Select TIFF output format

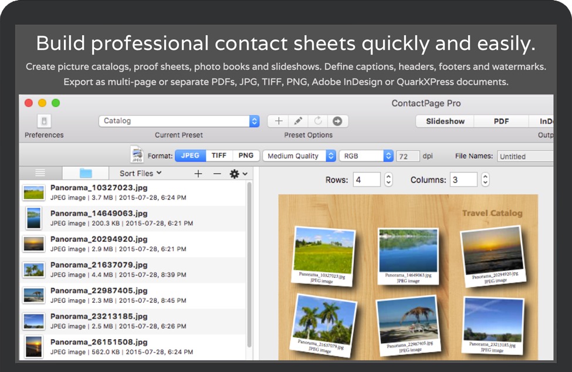click(219, 155)
